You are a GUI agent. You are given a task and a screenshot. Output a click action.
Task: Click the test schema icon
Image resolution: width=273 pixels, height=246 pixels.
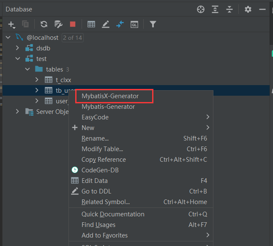pyautogui.click(x=29, y=58)
